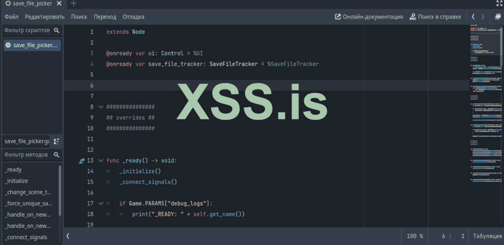The image size is (504, 245).
Task: Click search icon in Фильтр методов
Action: [57, 154]
